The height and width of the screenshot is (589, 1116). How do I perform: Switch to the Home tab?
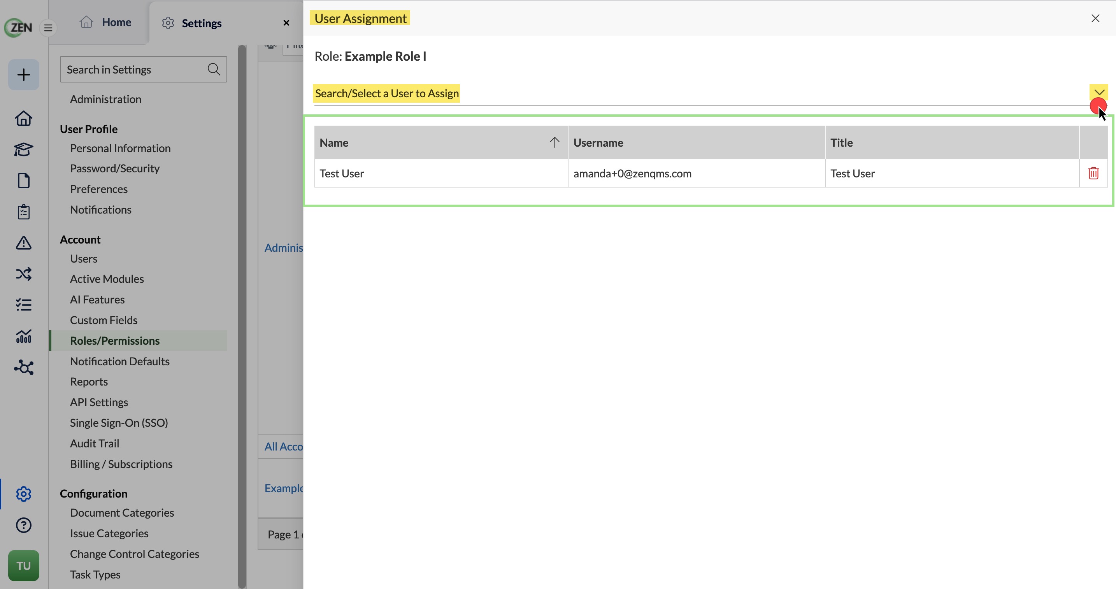point(105,22)
